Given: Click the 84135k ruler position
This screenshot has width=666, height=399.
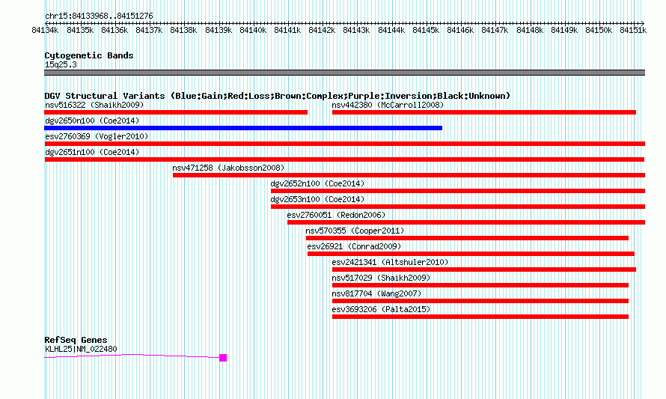Looking at the screenshot, I should pyautogui.click(x=80, y=30).
